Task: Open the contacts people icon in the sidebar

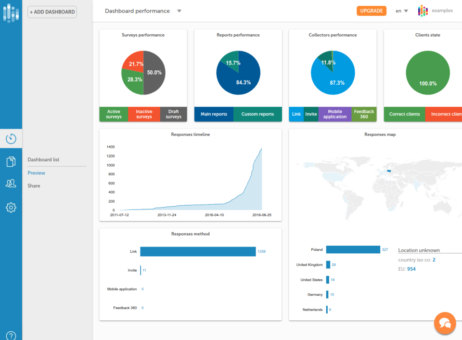Action: click(11, 183)
